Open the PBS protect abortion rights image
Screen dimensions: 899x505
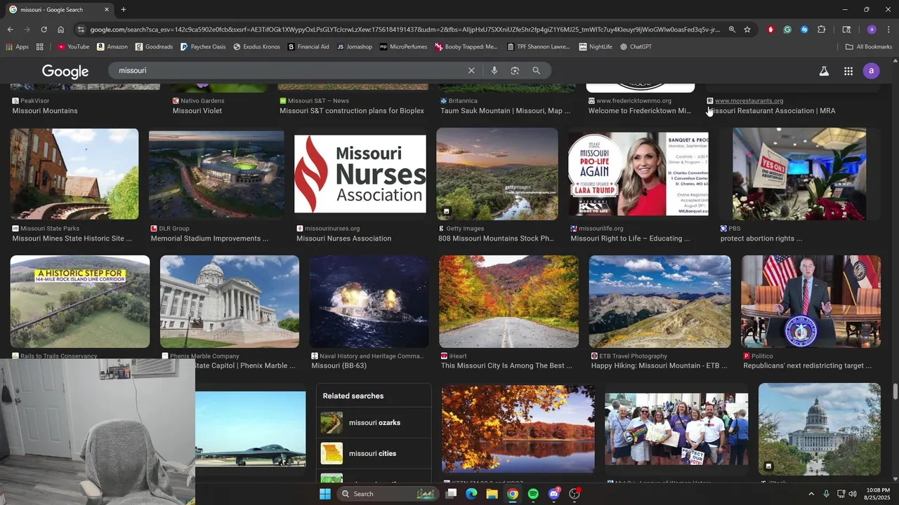pyautogui.click(x=799, y=174)
